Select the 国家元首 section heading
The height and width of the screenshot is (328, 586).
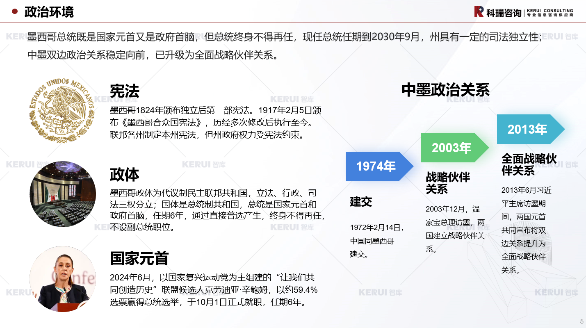(x=139, y=258)
